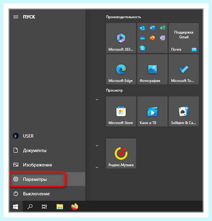
Task: Open the USER account entry
Action: [47, 136]
